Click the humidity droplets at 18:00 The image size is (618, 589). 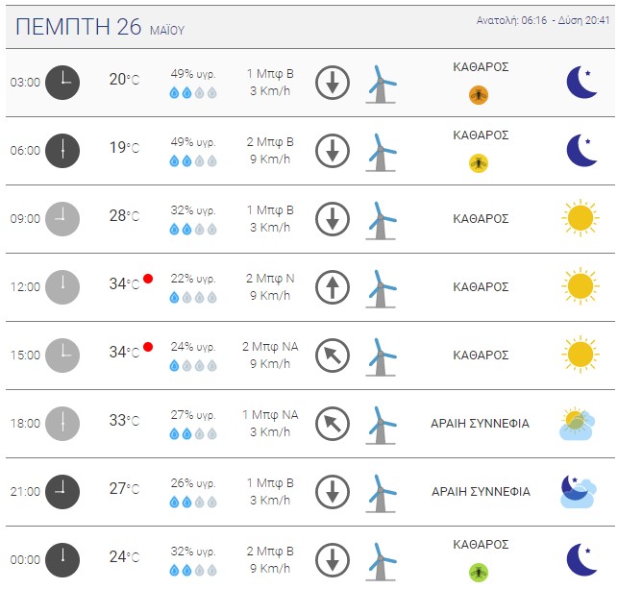coord(193,434)
